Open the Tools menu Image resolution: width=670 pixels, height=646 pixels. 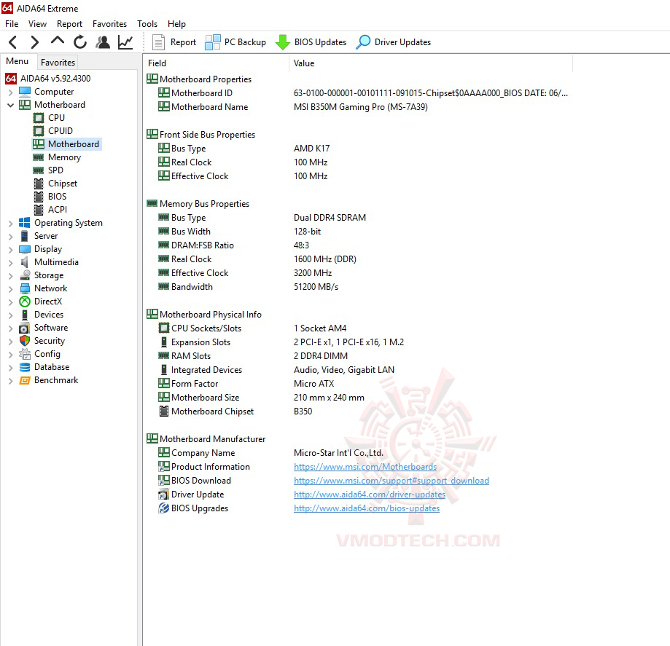(x=147, y=24)
